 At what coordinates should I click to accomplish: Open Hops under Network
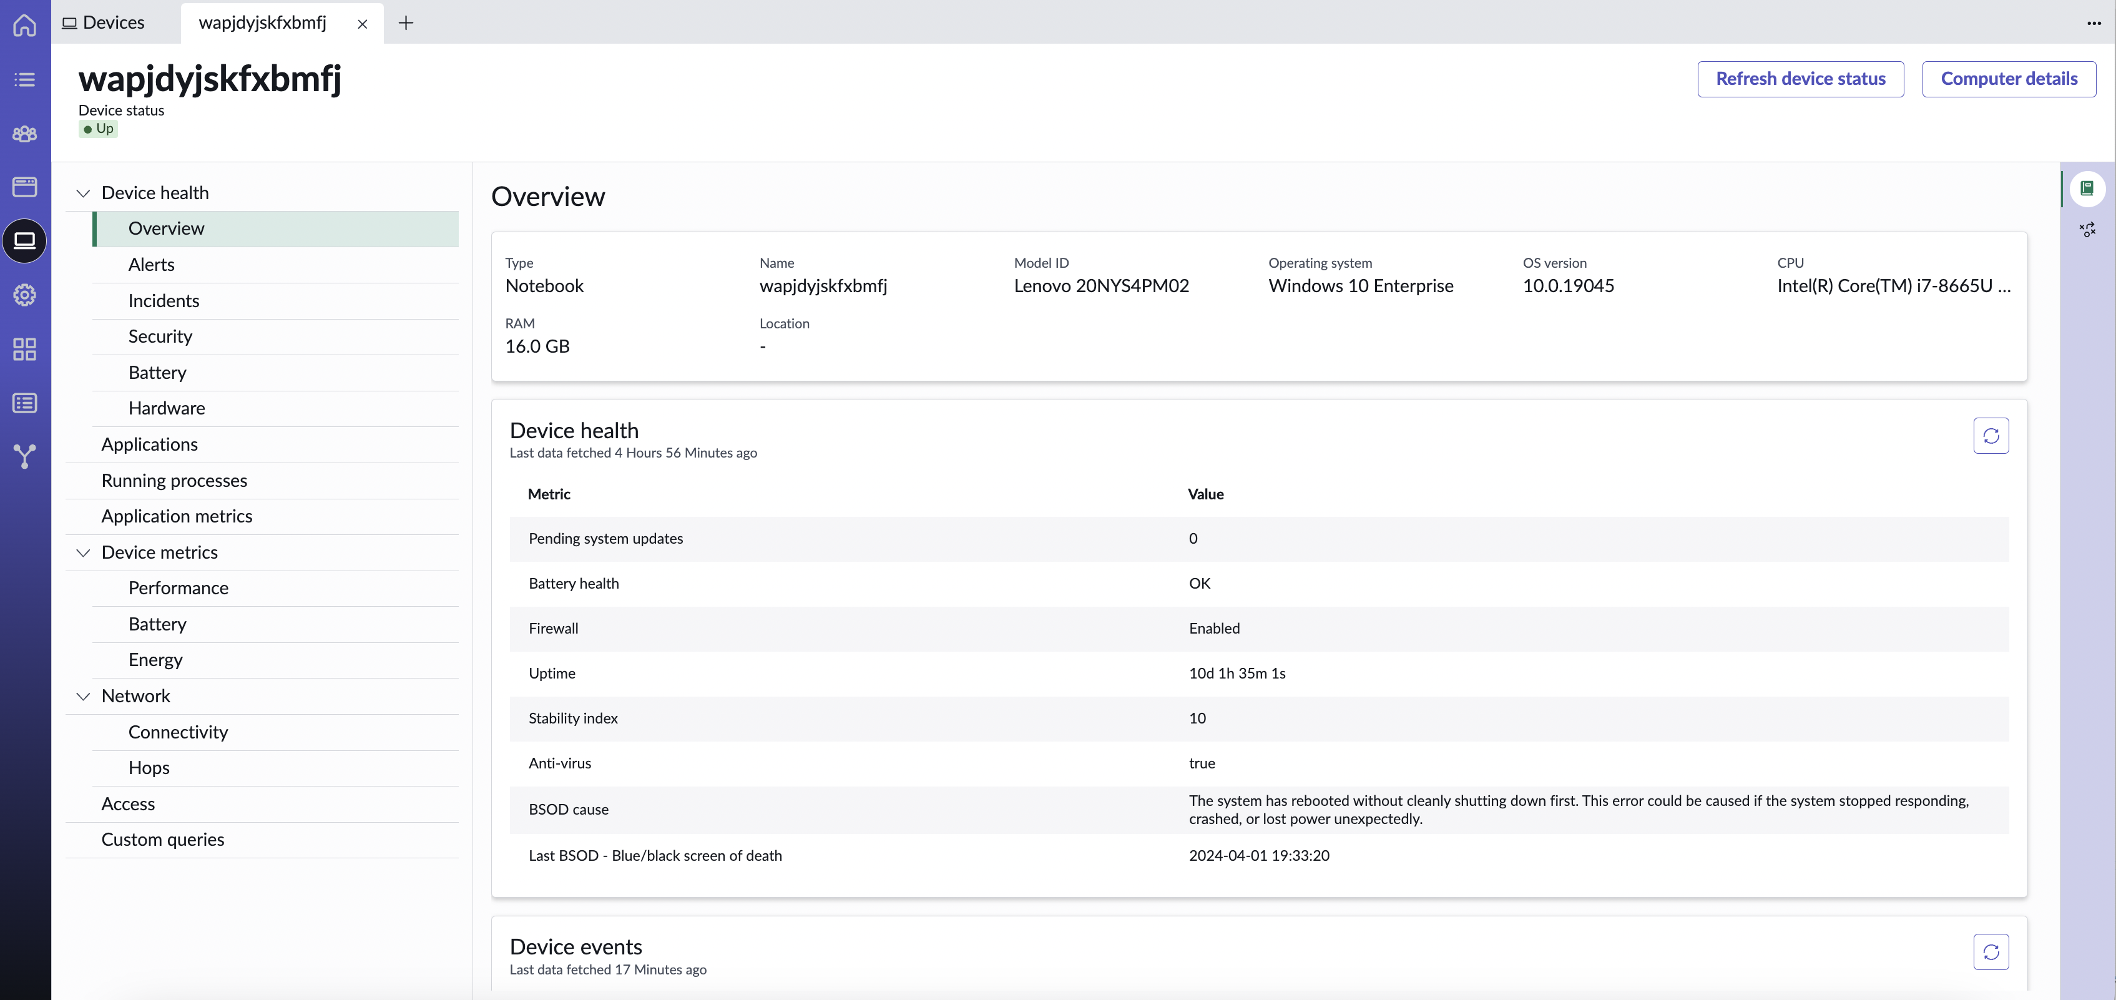pyautogui.click(x=275, y=767)
